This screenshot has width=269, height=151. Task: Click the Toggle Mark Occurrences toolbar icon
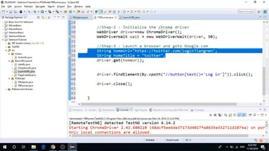pos(101,12)
